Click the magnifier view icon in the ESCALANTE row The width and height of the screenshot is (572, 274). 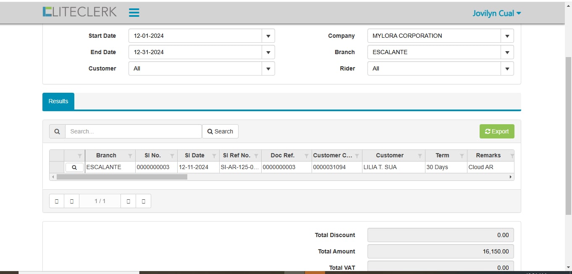pyautogui.click(x=74, y=167)
